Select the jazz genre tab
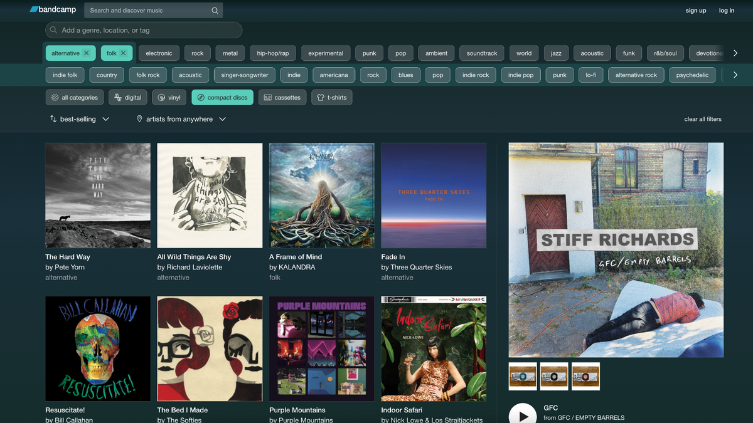This screenshot has width=753, height=423. 556,53
